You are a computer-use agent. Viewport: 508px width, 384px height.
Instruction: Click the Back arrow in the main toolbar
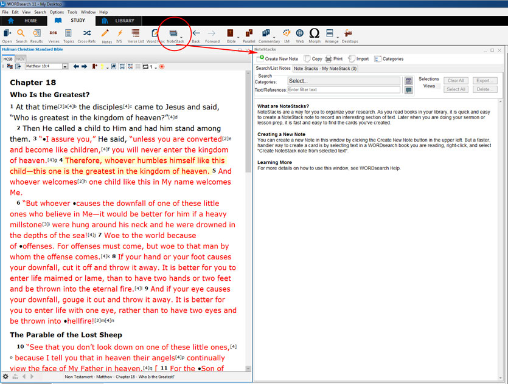click(x=196, y=33)
